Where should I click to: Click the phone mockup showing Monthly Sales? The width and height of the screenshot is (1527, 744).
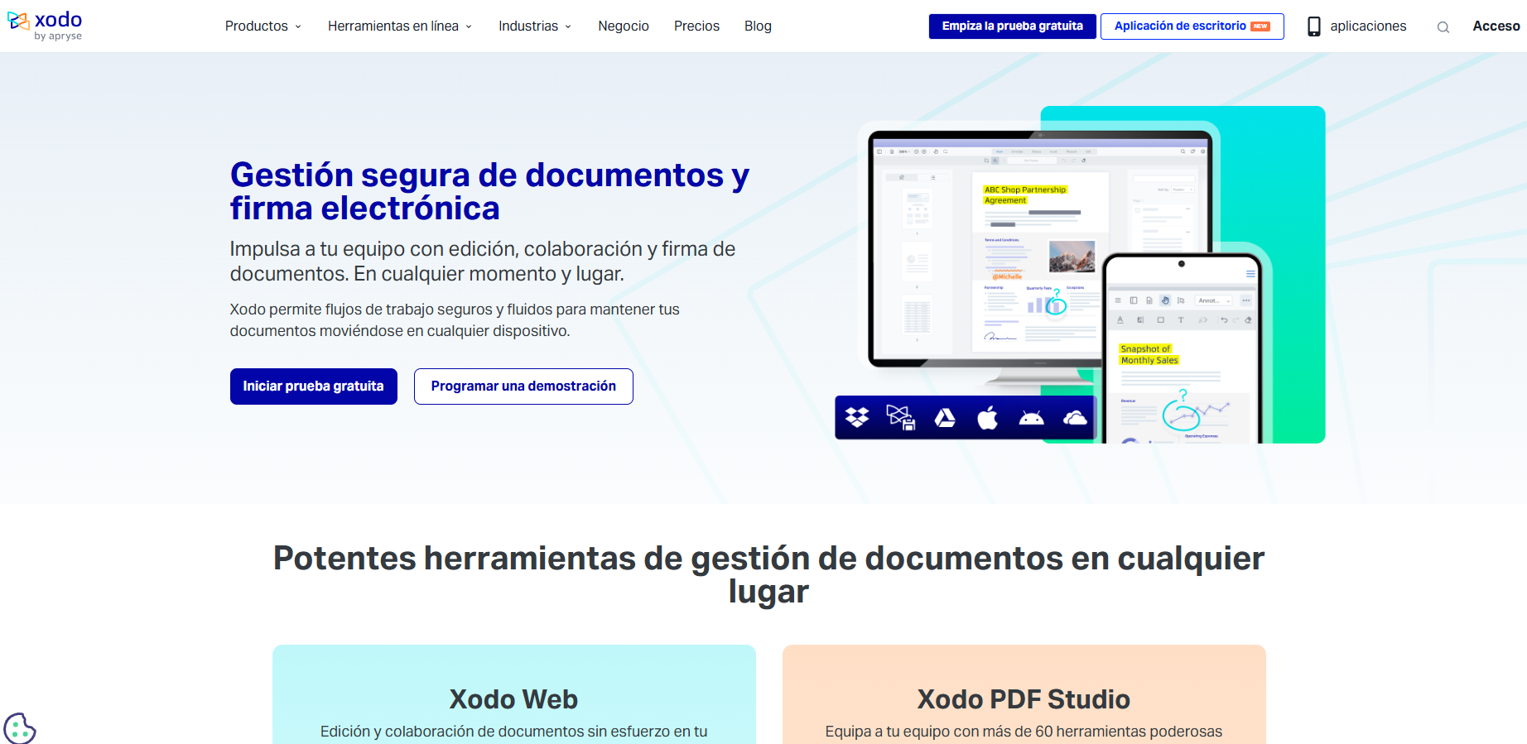pos(1182,348)
